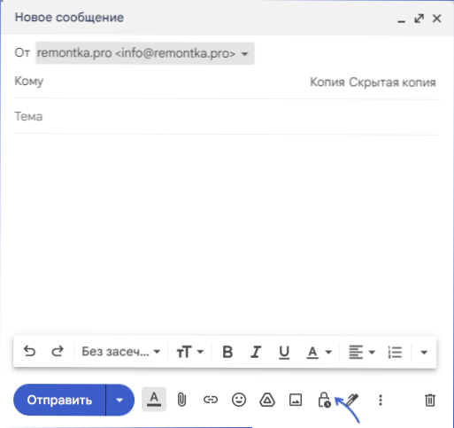The image size is (454, 428).
Task: Open more options three-dot menu
Action: [381, 400]
